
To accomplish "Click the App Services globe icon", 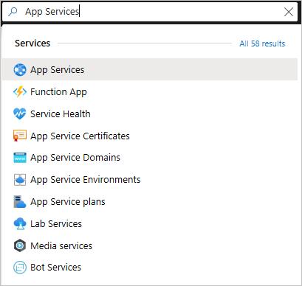I will click(x=20, y=69).
